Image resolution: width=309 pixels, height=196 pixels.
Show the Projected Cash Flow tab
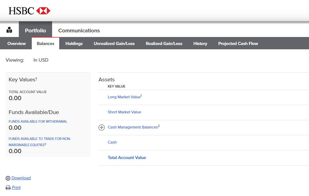[238, 43]
